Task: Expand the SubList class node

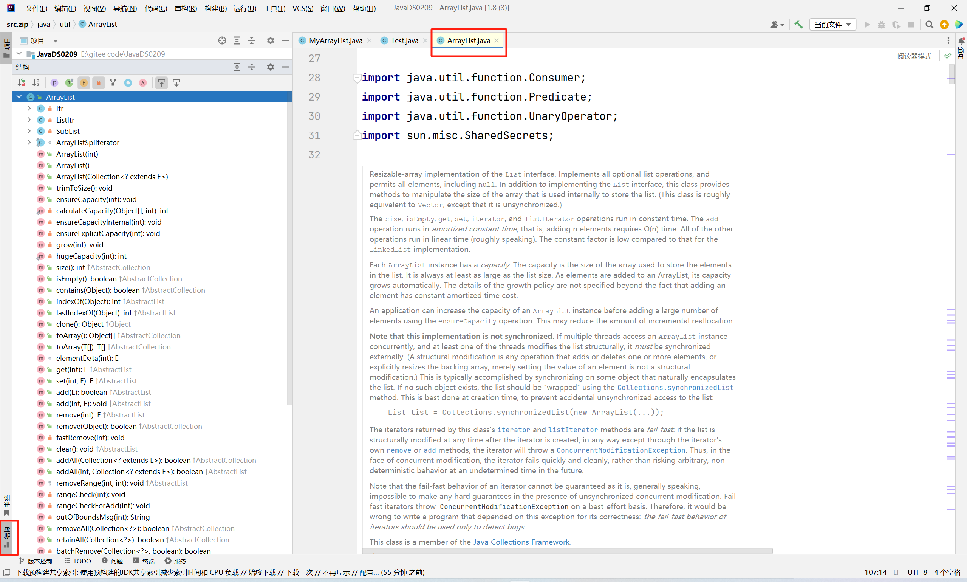Action: [x=29, y=131]
